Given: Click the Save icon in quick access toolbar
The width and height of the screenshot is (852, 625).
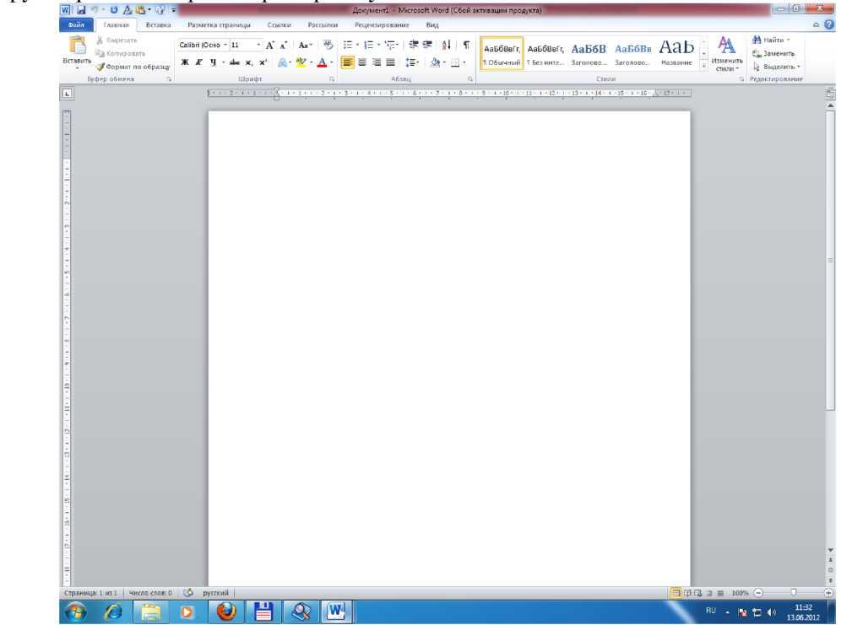Looking at the screenshot, I should point(82,10).
